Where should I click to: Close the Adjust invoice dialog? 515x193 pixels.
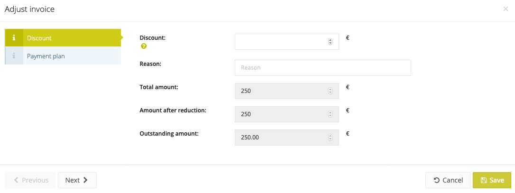click(506, 9)
